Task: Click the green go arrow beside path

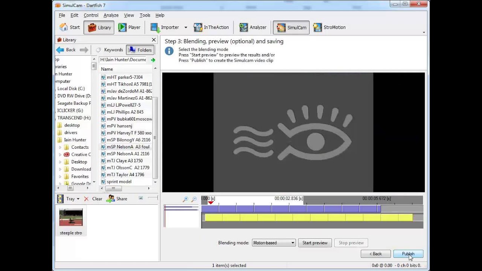Action: [153, 60]
